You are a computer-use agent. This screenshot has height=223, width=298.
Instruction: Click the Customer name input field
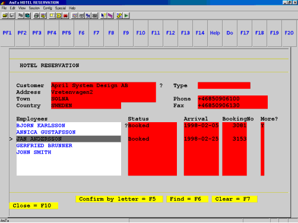click(103, 85)
